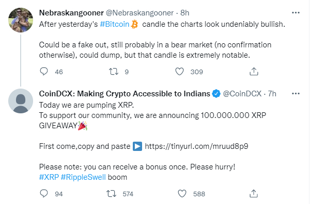Screen dimensions: 310x204
Task: Open the tinyurl.com/mruud8p9 link
Action: point(196,146)
